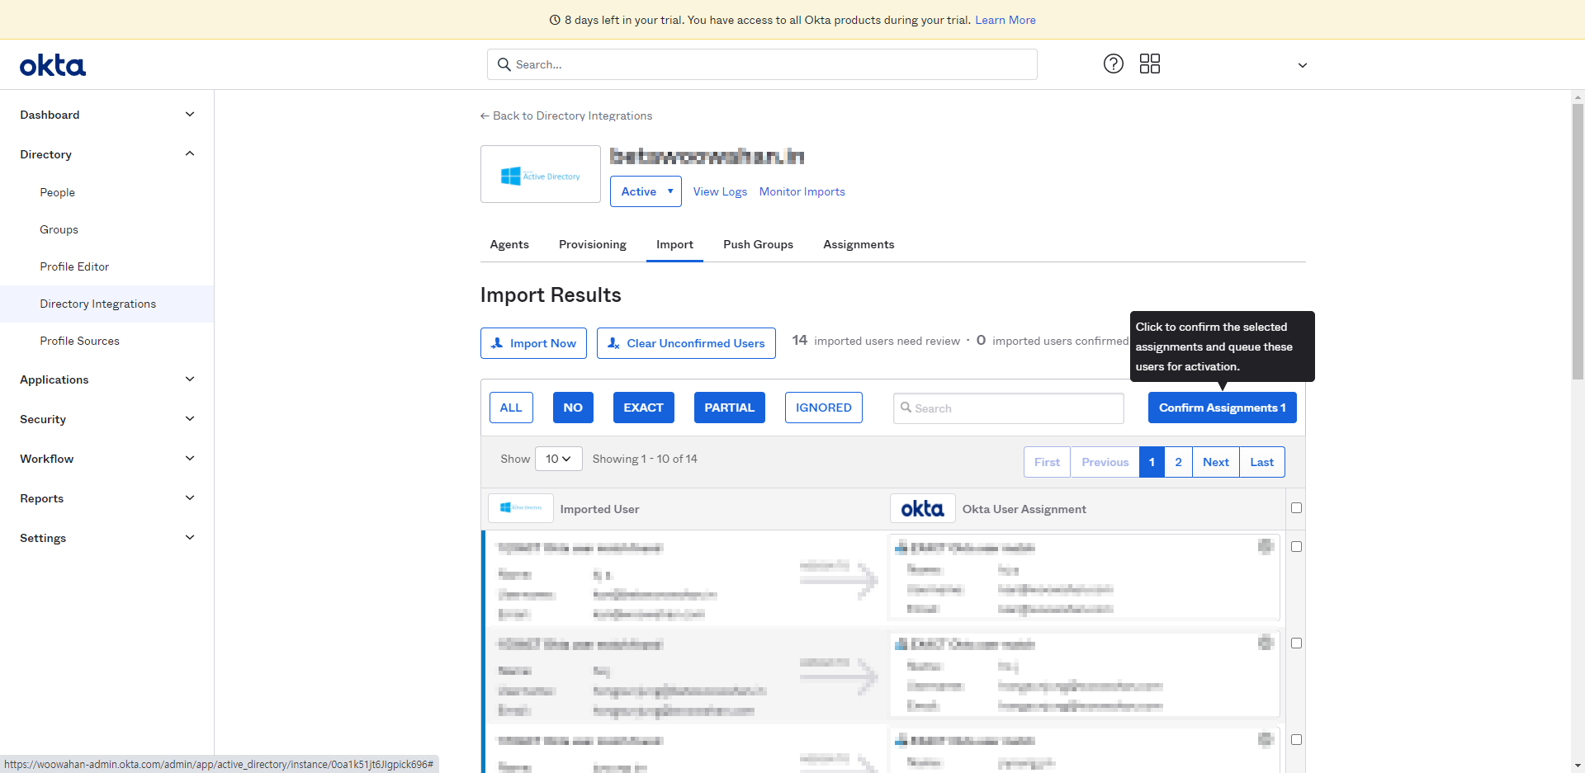Click the Import Now button
This screenshot has height=773, width=1585.
point(534,343)
